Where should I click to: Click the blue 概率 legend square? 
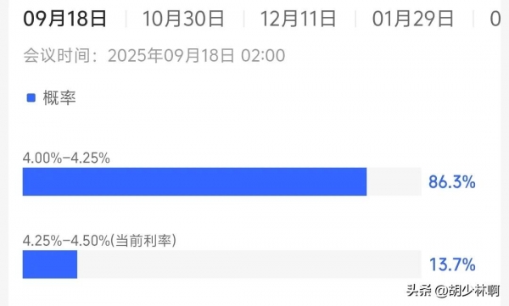point(31,97)
